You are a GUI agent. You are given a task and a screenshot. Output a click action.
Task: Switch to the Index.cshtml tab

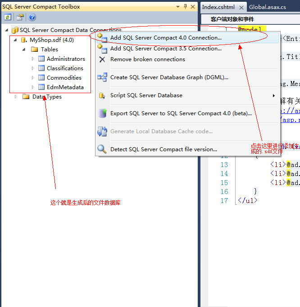218,7
